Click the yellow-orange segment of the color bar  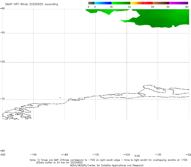[137, 3]
